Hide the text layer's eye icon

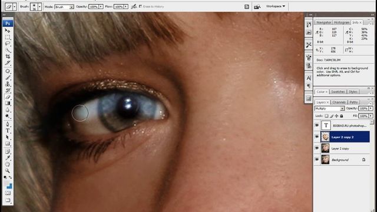(x=317, y=125)
